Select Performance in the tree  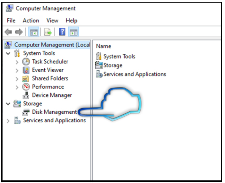48,87
